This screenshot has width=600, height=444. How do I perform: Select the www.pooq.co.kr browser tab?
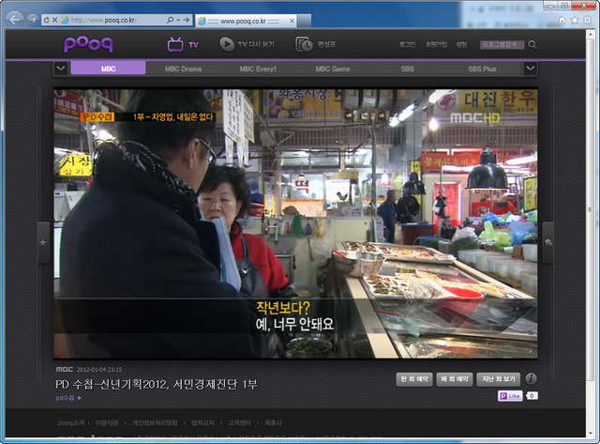(x=245, y=21)
